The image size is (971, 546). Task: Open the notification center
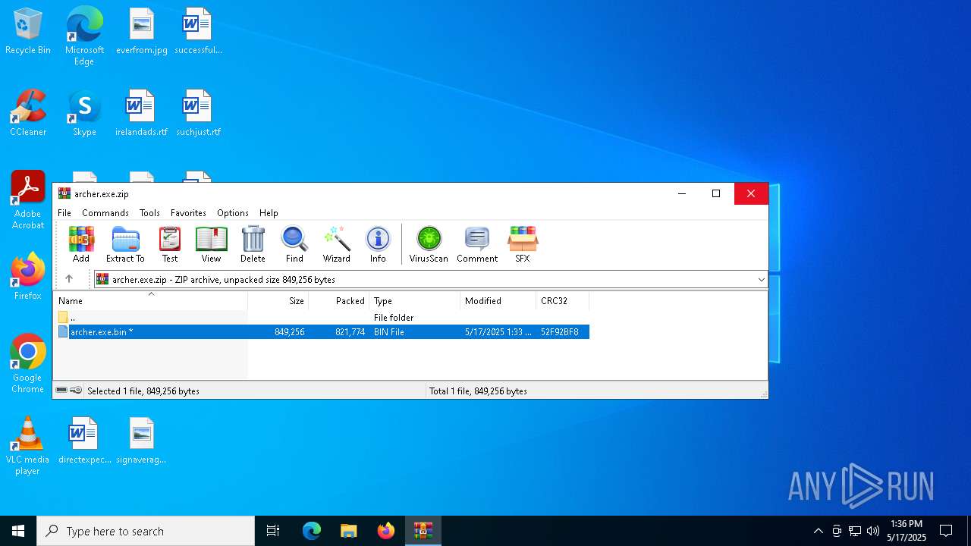click(x=946, y=531)
